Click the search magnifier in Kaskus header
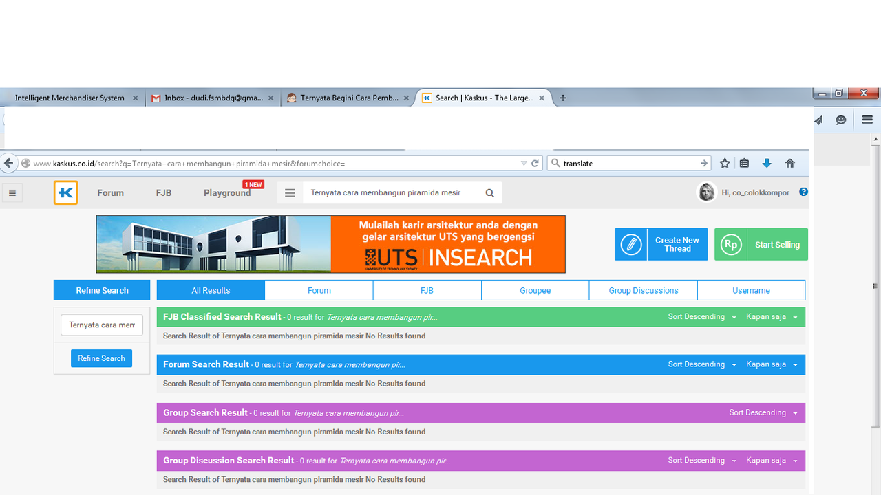The width and height of the screenshot is (881, 495). [490, 193]
